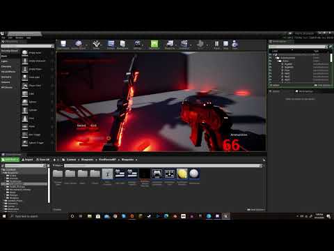The image size is (334, 251).
Task: Click the Import button
Action: click(x=27, y=160)
